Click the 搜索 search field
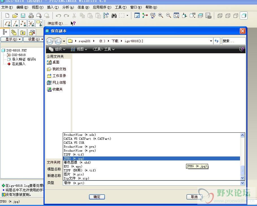Image resolution: width=257 pixels, height=206 pixels. (x=234, y=41)
